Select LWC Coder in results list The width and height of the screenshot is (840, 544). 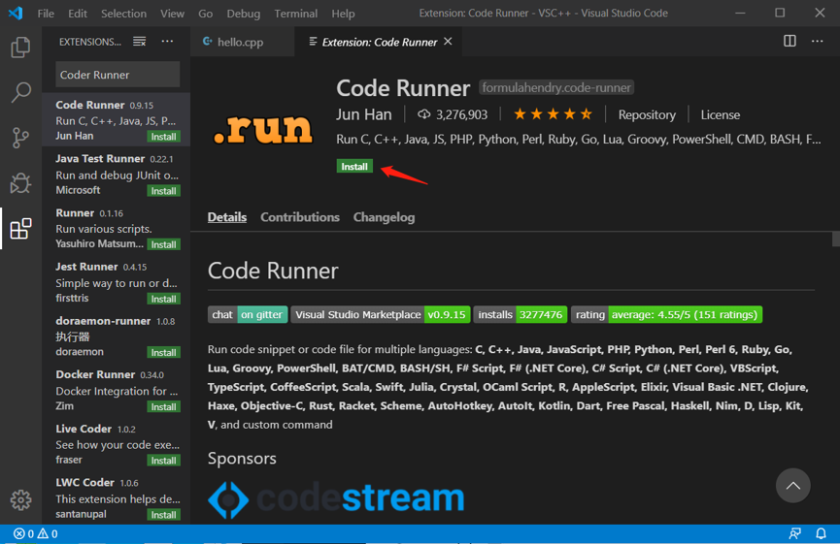pos(117,497)
